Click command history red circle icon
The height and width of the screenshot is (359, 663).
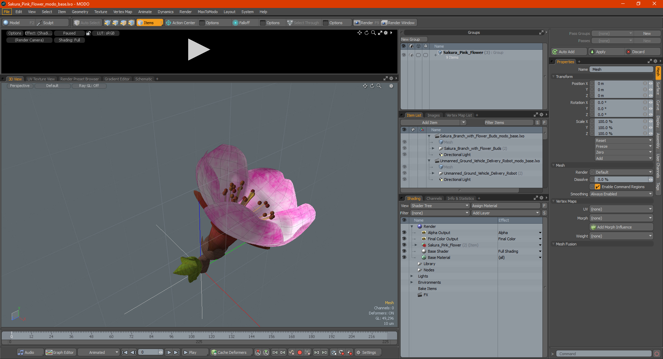point(657,354)
